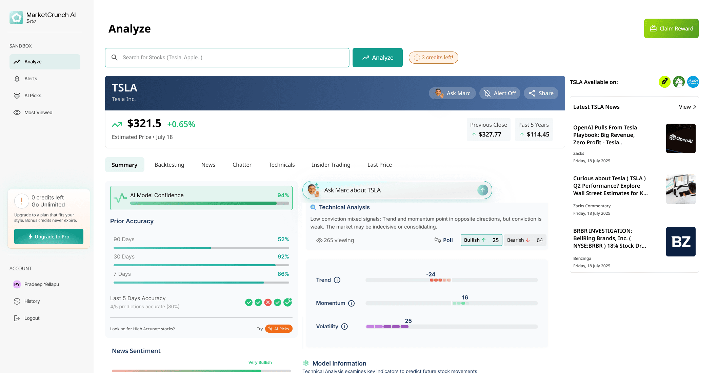The height and width of the screenshot is (373, 717).
Task: Toggle the Alert Off setting for TSLA
Action: (500, 93)
